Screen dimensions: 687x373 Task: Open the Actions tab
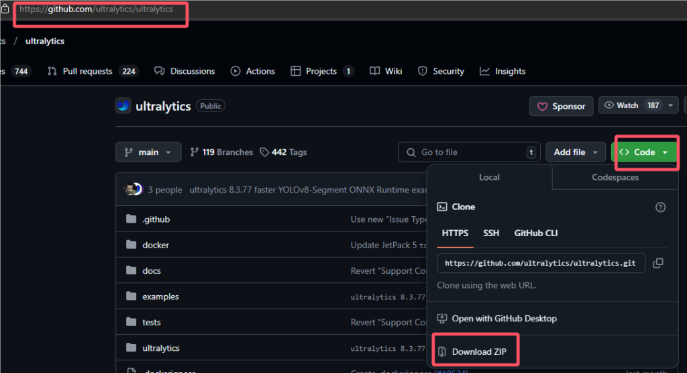pyautogui.click(x=253, y=71)
